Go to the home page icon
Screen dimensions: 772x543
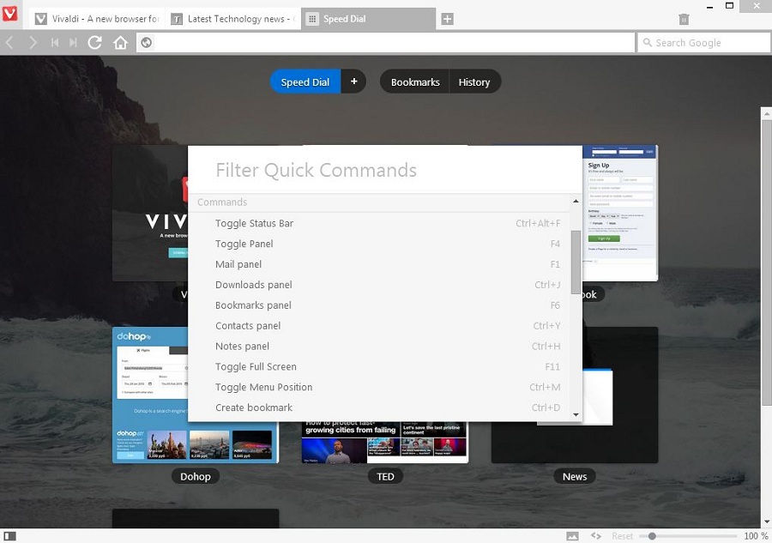pyautogui.click(x=120, y=43)
